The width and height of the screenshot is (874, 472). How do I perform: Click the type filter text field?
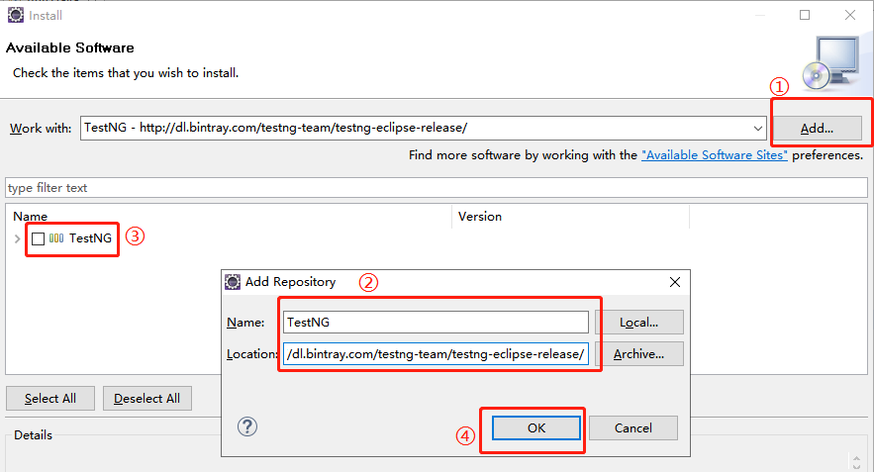[437, 188]
